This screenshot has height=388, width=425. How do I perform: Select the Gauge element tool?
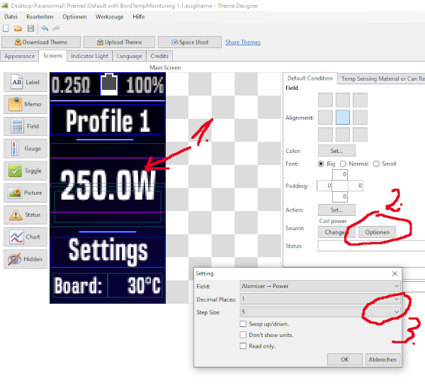click(25, 148)
